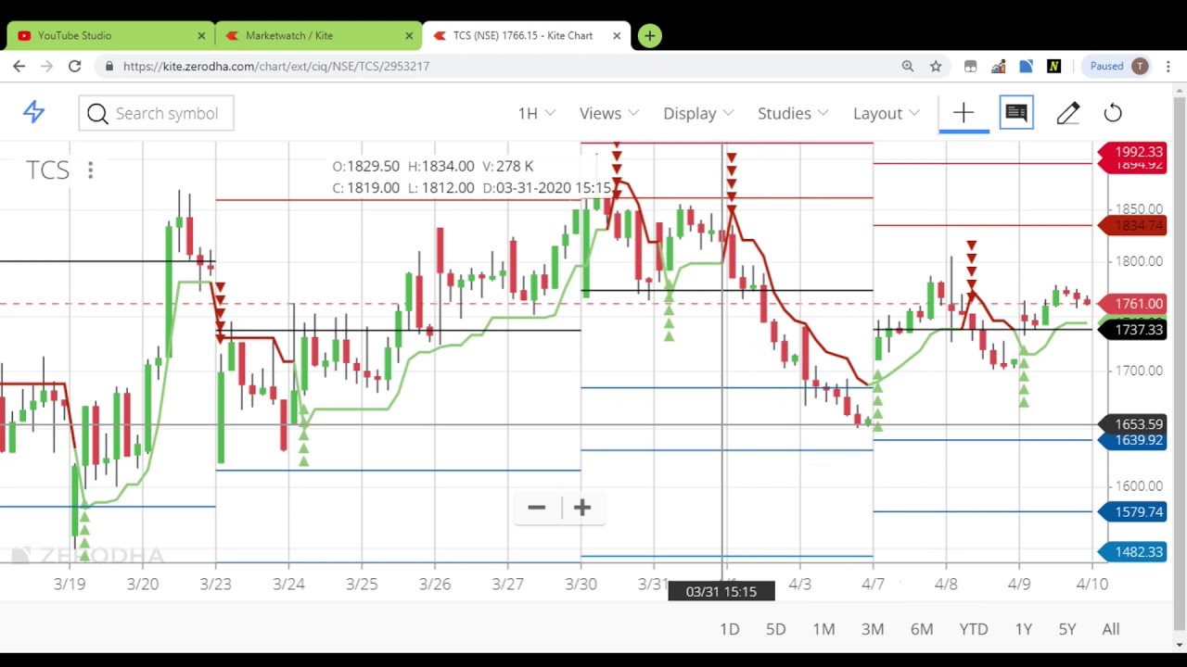Toggle the heads-up info display icon
The image size is (1187, 667).
coord(1016,113)
